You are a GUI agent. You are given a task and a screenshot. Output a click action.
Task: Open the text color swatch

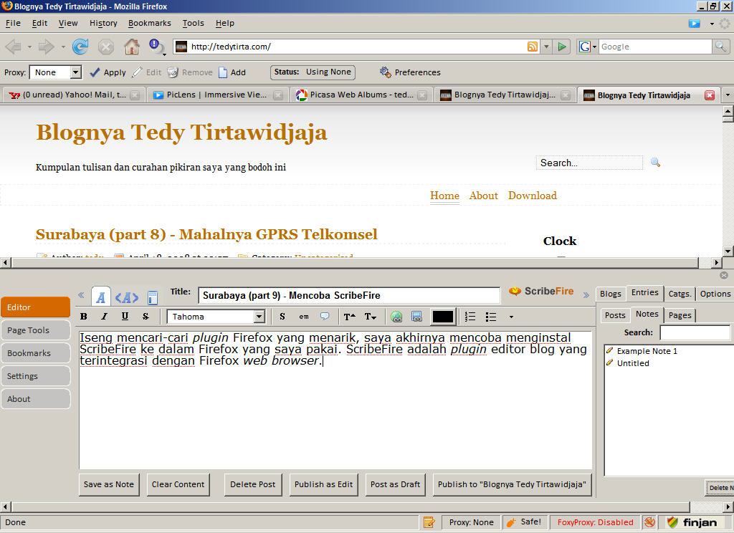[443, 317]
